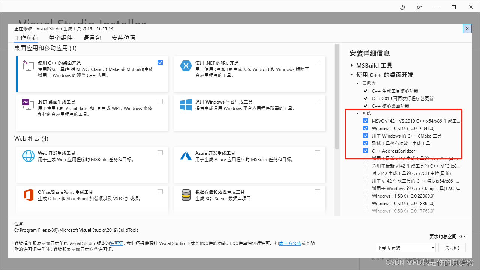Check the Web 开发生成工具 checkbox

pos(160,153)
